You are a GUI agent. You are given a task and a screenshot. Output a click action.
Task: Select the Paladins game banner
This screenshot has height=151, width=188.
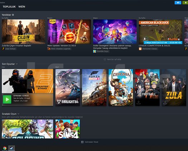click(28, 129)
